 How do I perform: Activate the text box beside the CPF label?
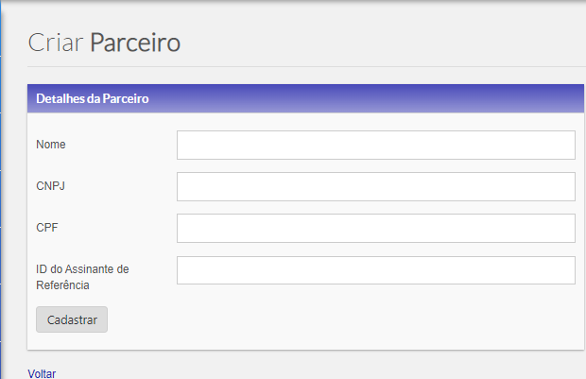pos(375,228)
